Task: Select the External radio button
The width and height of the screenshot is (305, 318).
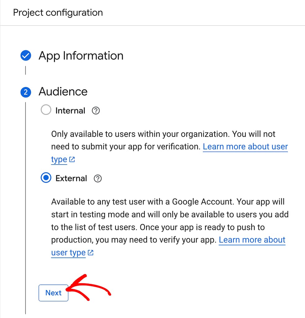Action: [46, 178]
